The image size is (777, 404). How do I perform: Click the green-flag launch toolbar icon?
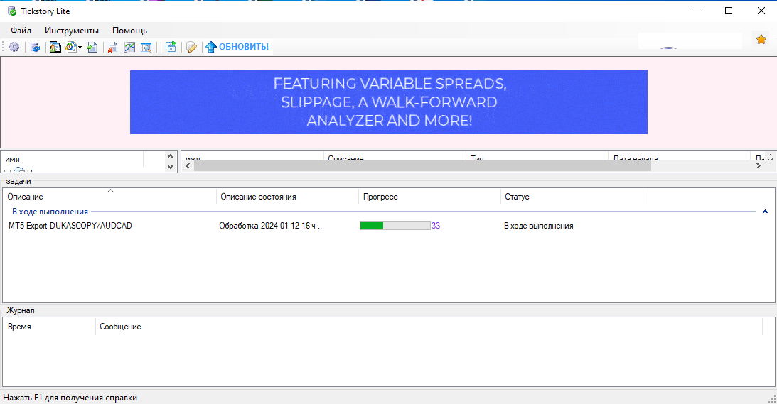click(171, 47)
